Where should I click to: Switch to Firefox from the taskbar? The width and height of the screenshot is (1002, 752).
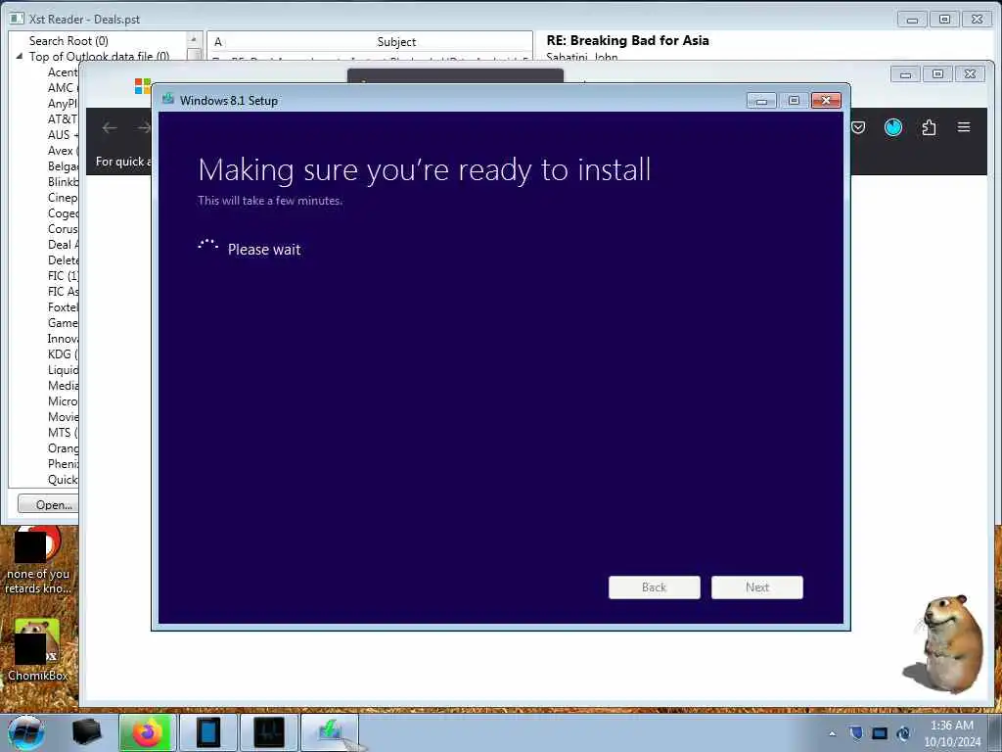point(147,732)
